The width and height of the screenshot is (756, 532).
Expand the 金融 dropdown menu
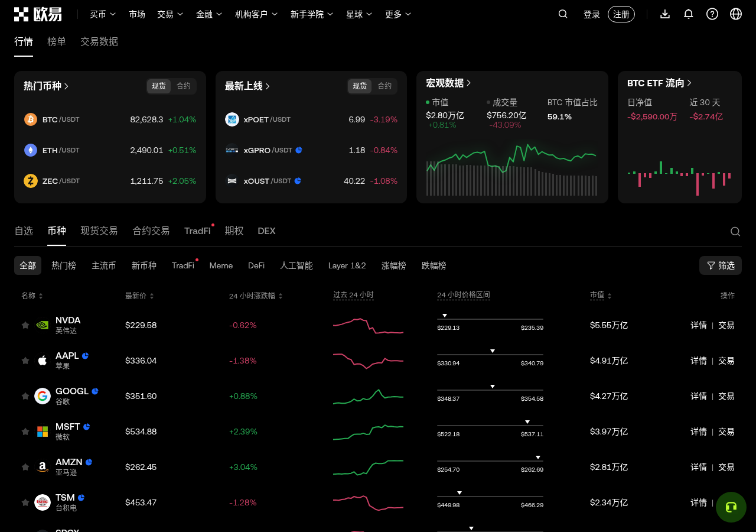coord(209,14)
